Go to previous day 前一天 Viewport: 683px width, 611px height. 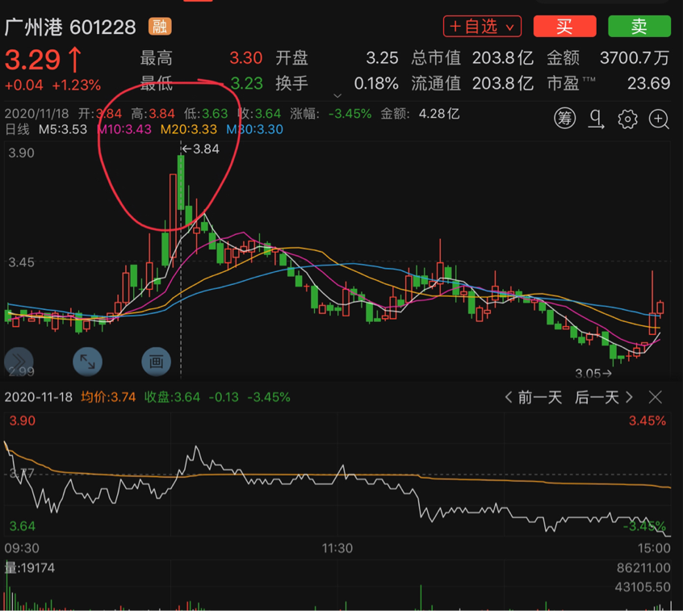(533, 397)
